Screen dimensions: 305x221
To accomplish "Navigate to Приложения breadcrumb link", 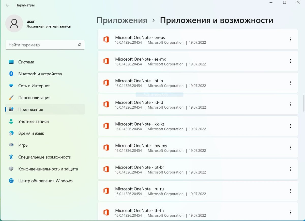I will (122, 20).
